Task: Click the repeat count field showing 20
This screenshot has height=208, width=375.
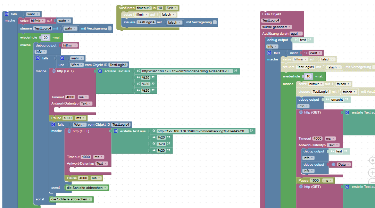Action: pyautogui.click(x=46, y=38)
